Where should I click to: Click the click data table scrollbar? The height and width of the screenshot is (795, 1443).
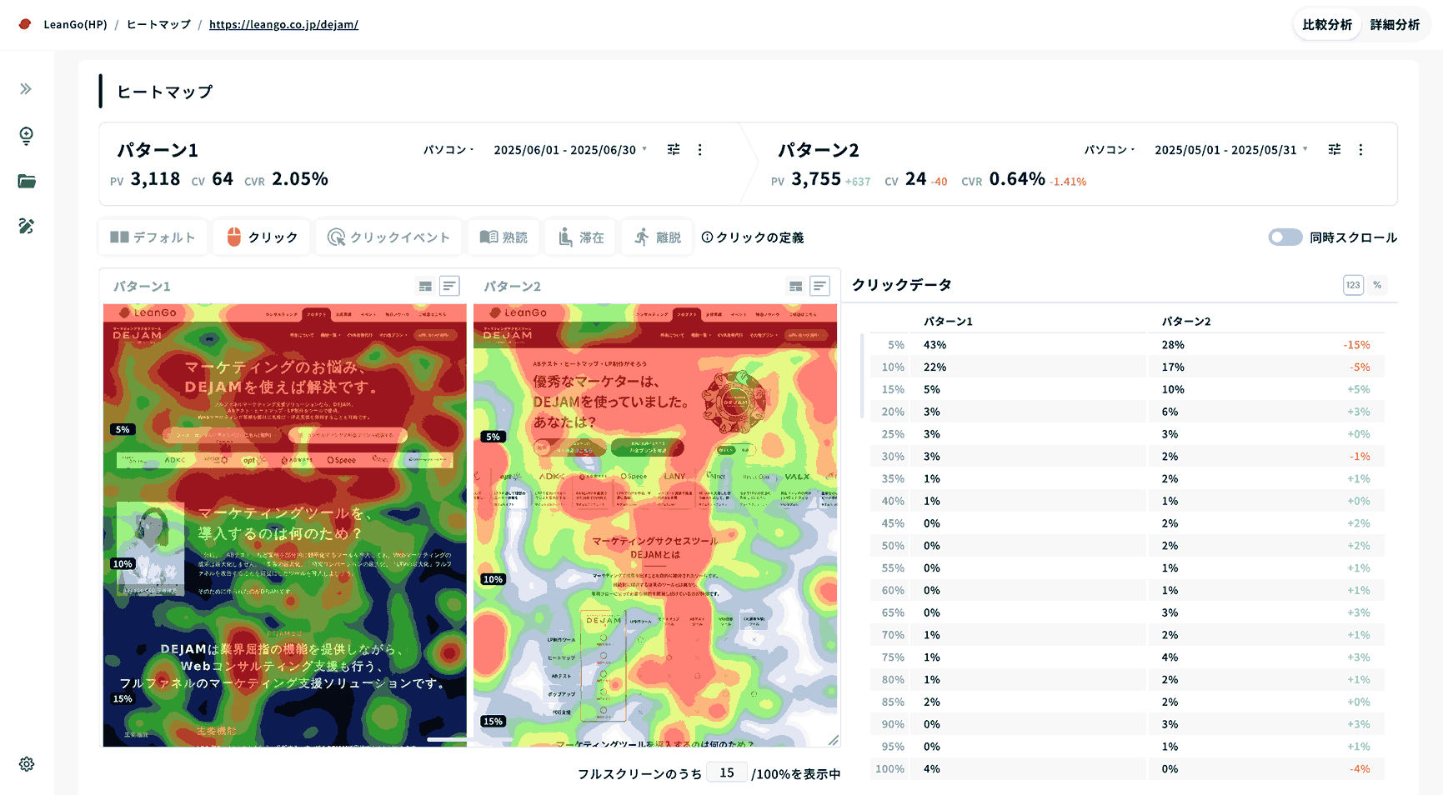click(x=862, y=375)
